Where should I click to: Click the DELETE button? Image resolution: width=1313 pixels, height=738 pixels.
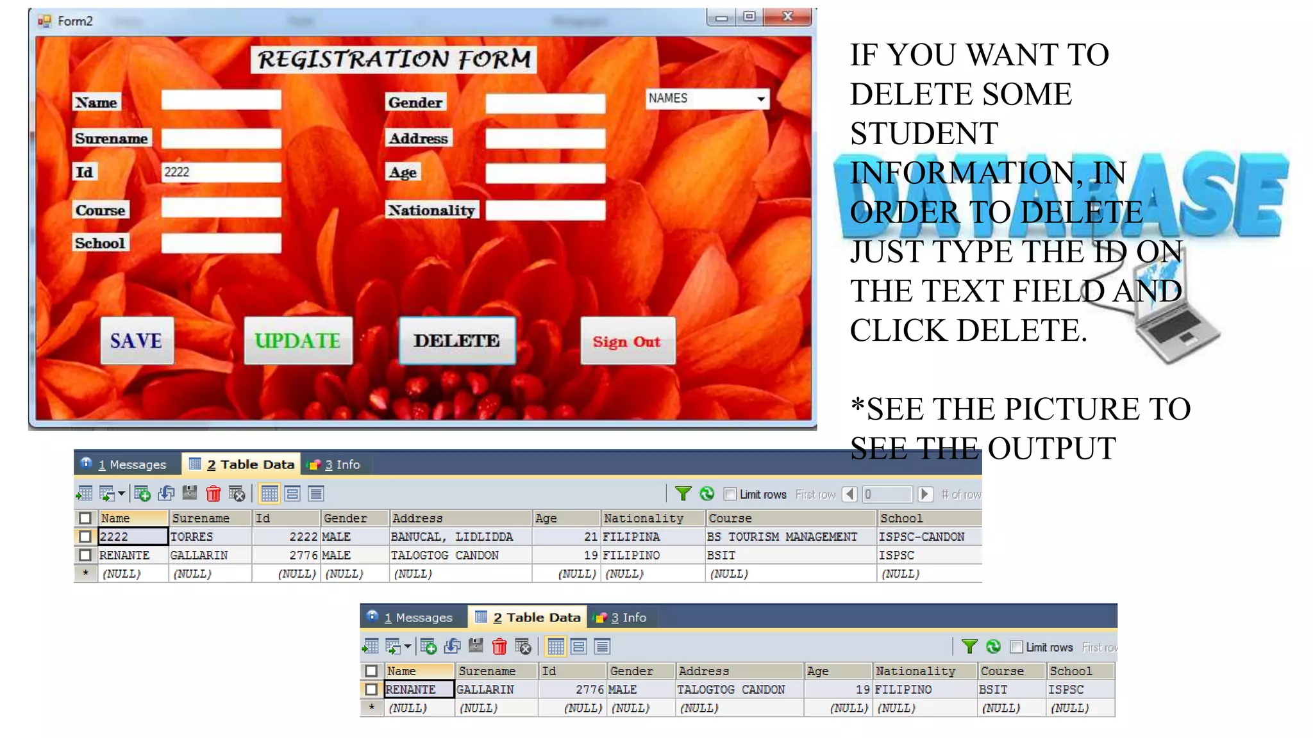[457, 341]
